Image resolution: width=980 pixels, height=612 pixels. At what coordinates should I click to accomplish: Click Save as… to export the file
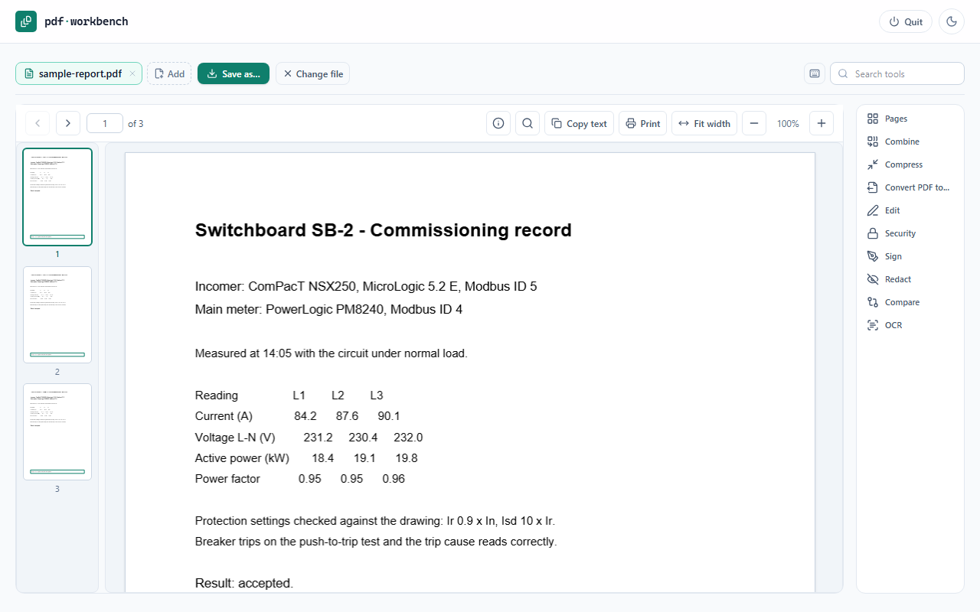[234, 73]
